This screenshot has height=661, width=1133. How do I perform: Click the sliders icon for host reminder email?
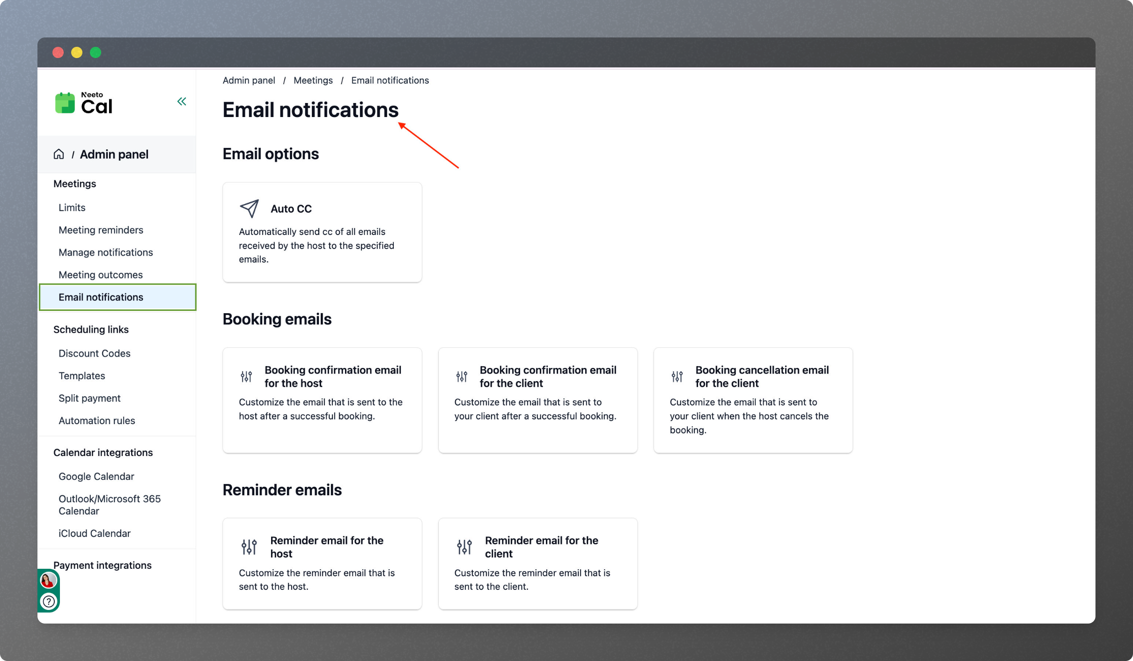pyautogui.click(x=249, y=547)
